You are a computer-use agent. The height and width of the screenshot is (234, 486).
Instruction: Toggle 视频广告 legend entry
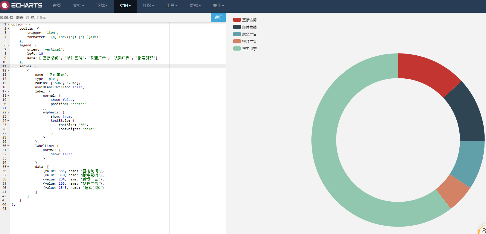[245, 41]
